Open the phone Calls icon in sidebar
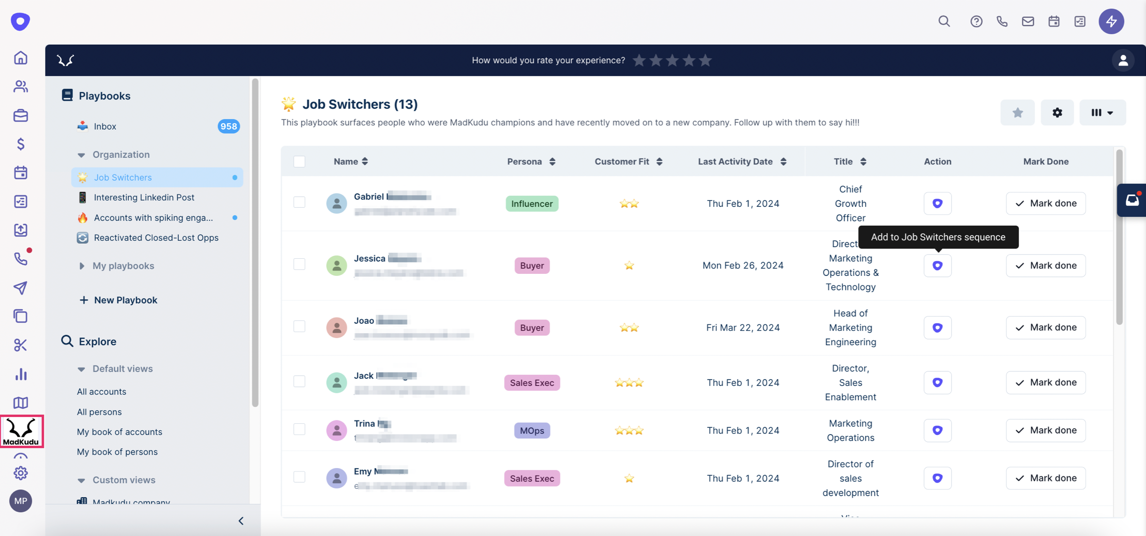 coord(20,259)
